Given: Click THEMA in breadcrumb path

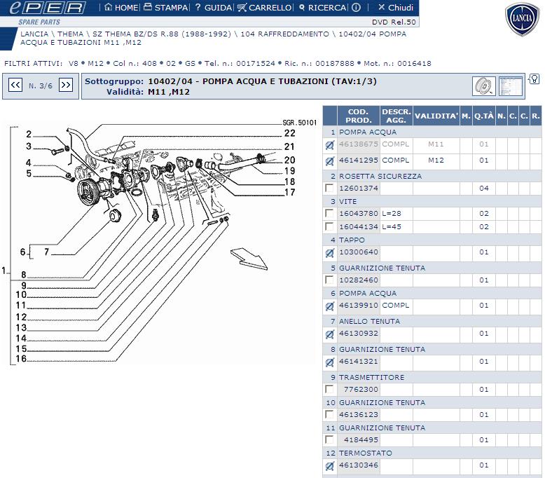Looking at the screenshot, I should tap(71, 34).
